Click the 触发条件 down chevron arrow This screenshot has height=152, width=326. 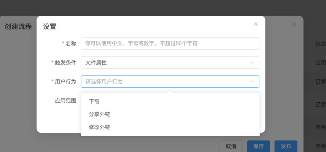(x=252, y=63)
